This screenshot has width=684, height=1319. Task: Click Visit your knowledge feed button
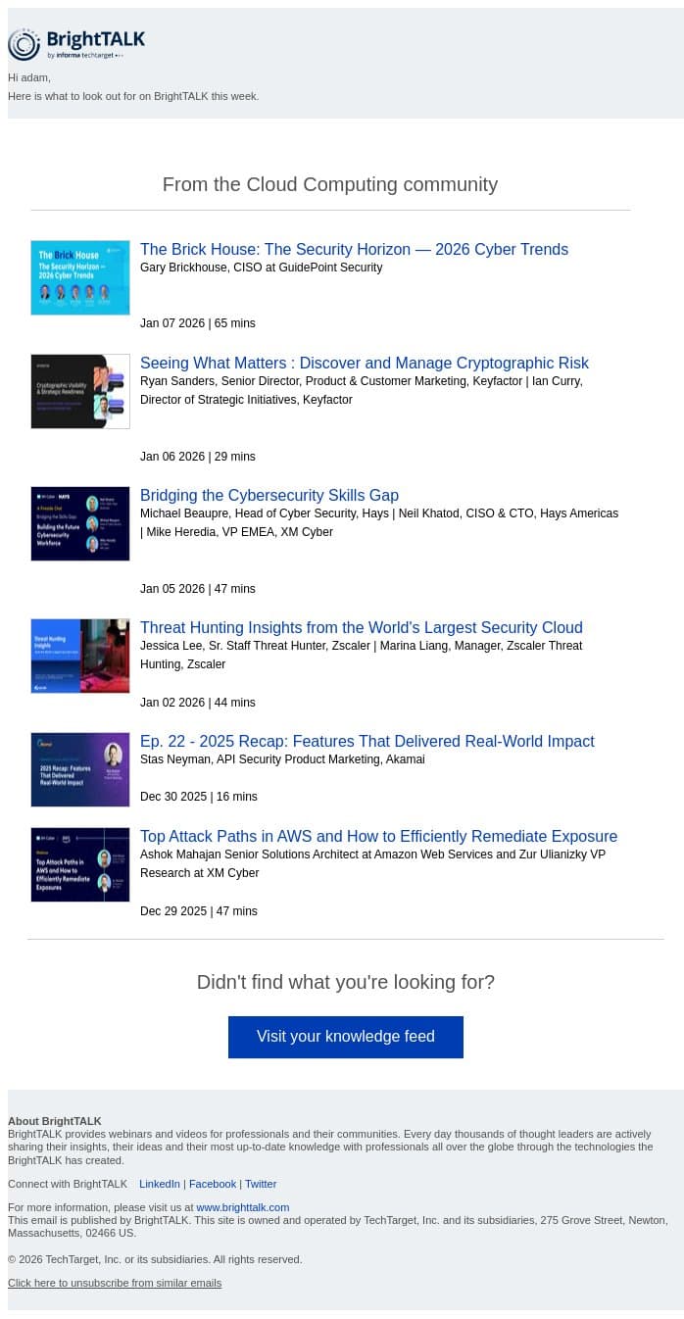point(346,1037)
